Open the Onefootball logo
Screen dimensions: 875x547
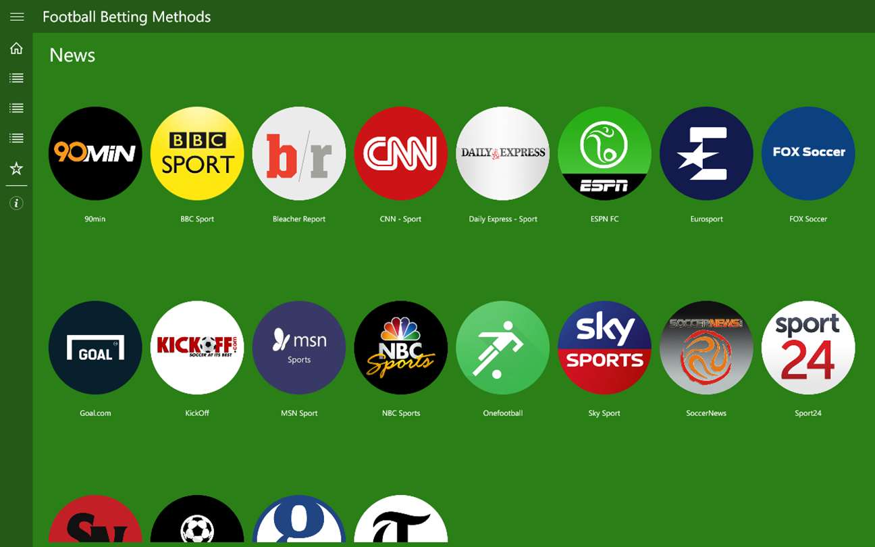[503, 348]
